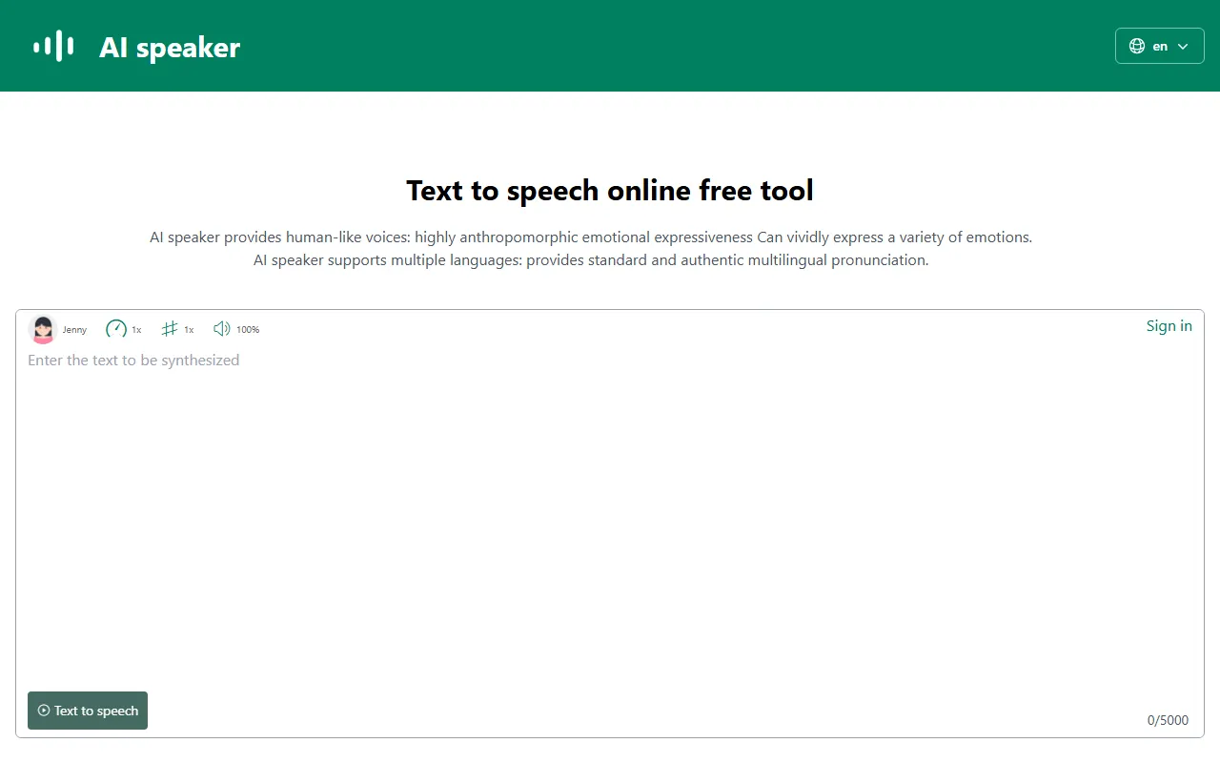
Task: Click the pitch hash icon
Action: point(170,329)
